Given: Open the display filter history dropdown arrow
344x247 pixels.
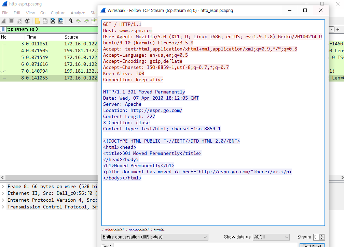Looking at the screenshot, I should [x=332, y=29].
